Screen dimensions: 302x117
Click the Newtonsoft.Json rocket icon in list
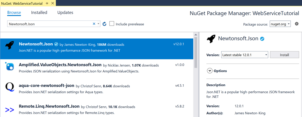point(10,45)
